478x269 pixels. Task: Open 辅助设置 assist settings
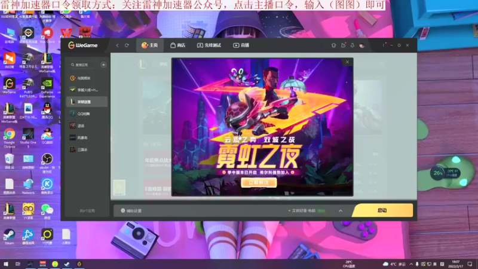pos(131,211)
